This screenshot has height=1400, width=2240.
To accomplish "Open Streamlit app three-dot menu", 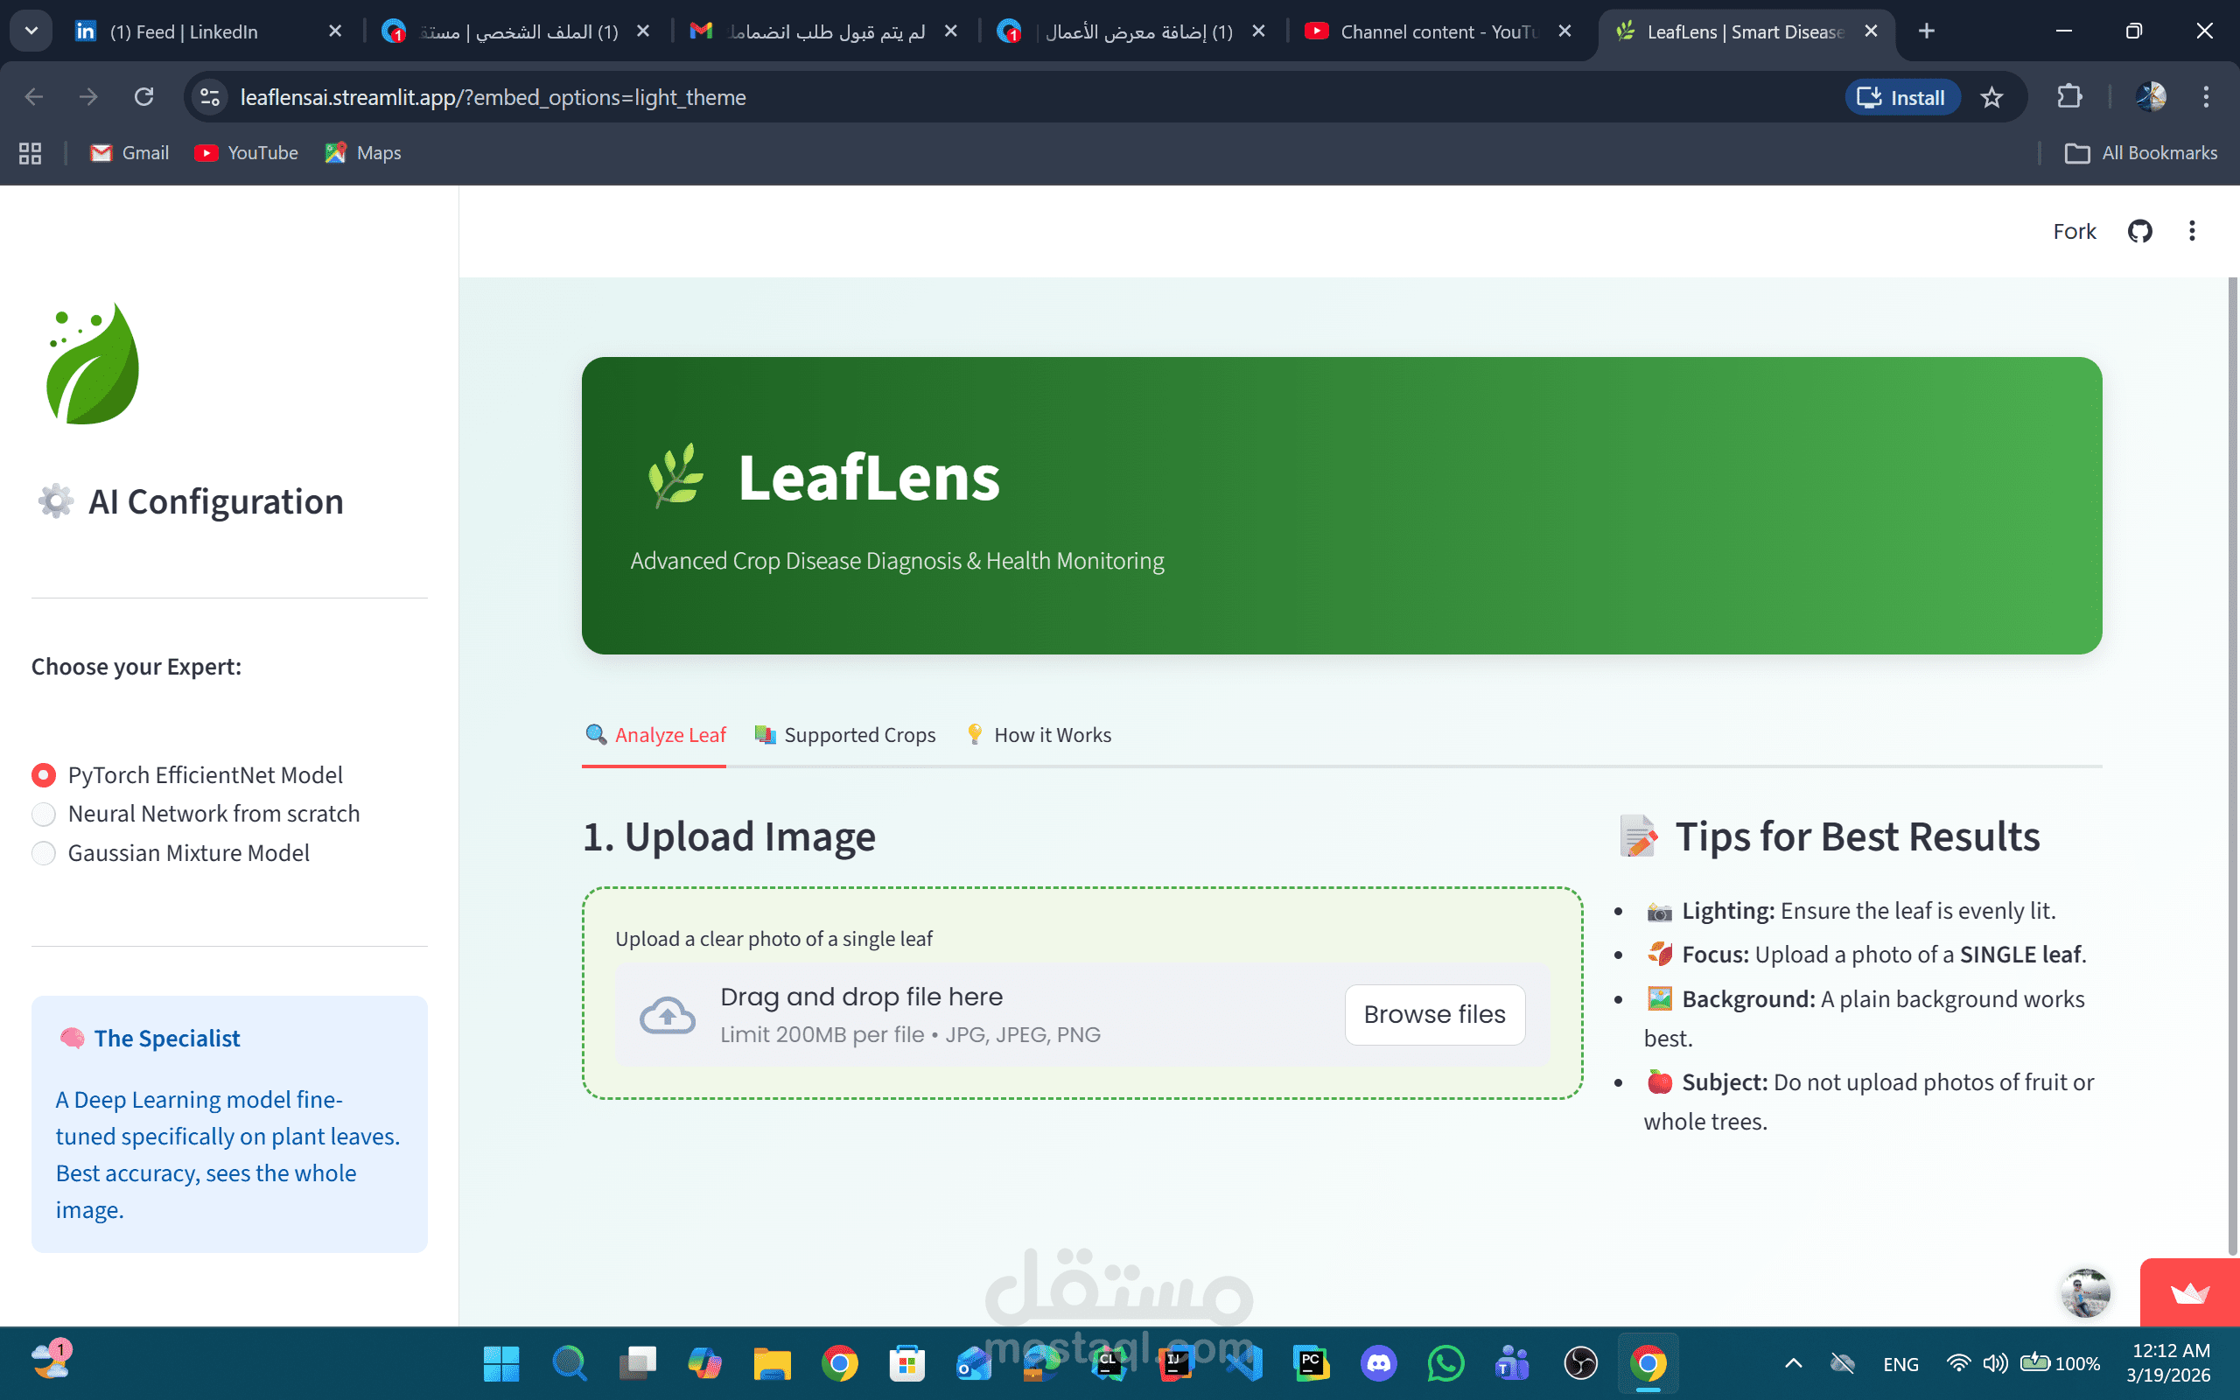I will click(2191, 232).
